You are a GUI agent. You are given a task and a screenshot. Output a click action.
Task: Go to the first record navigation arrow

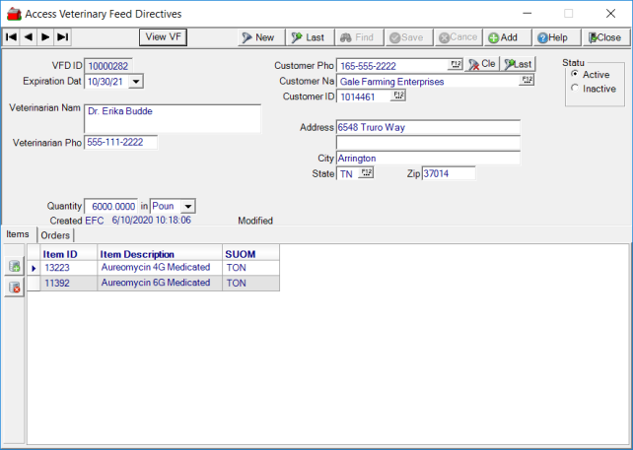point(11,37)
